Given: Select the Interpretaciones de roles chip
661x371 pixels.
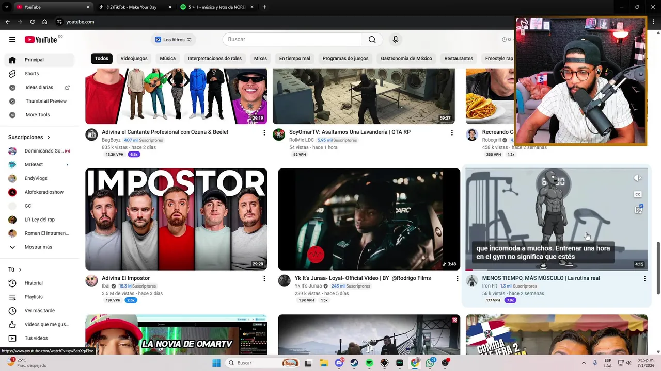Looking at the screenshot, I should [x=215, y=59].
